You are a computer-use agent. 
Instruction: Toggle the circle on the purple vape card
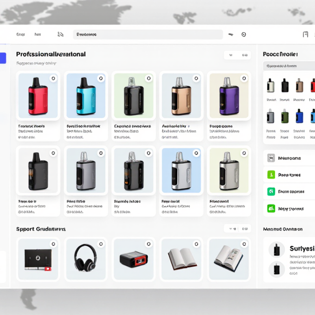[x=244, y=78]
